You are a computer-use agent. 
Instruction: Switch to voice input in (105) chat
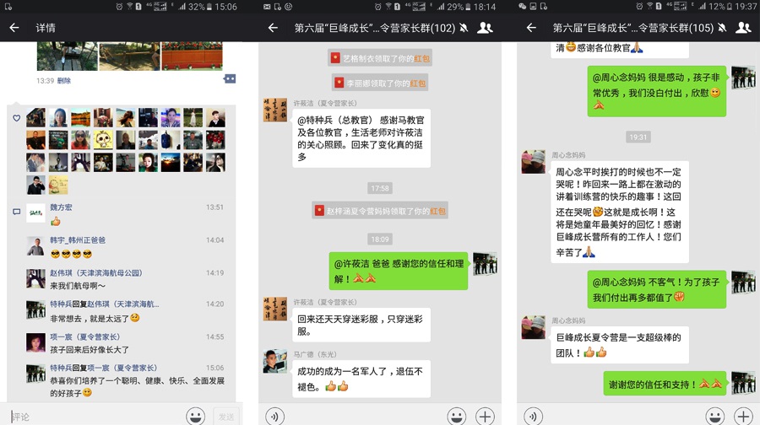click(x=533, y=417)
